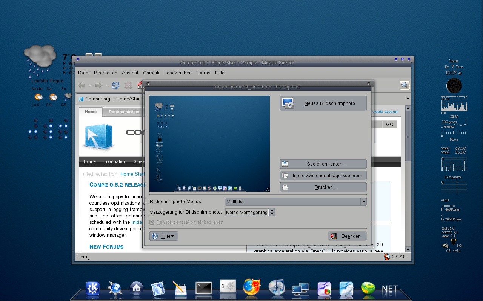This screenshot has width=483, height=301.
Task: Reload the page in Firefox
Action: tap(115, 85)
